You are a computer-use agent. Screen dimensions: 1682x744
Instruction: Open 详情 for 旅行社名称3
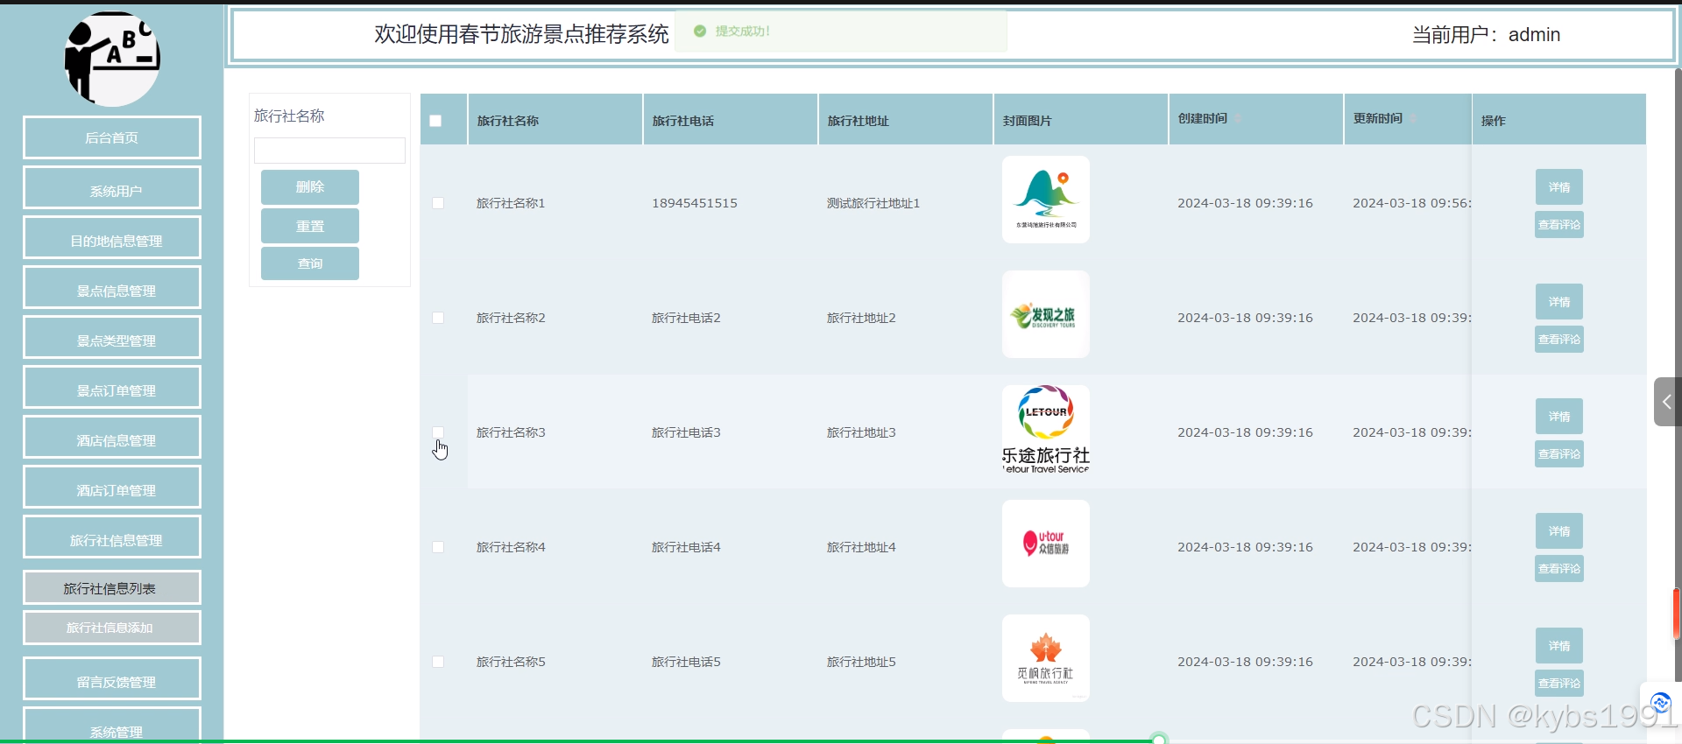1559,417
